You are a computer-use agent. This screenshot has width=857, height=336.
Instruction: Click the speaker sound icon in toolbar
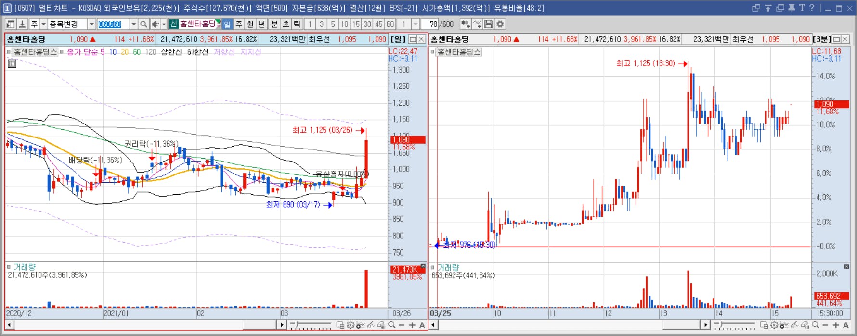coord(156,24)
